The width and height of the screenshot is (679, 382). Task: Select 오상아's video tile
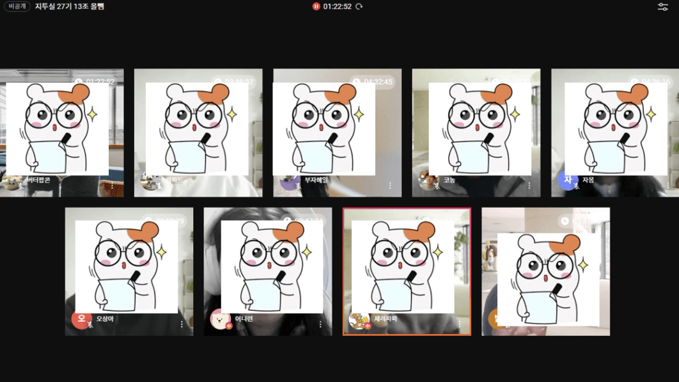[129, 271]
